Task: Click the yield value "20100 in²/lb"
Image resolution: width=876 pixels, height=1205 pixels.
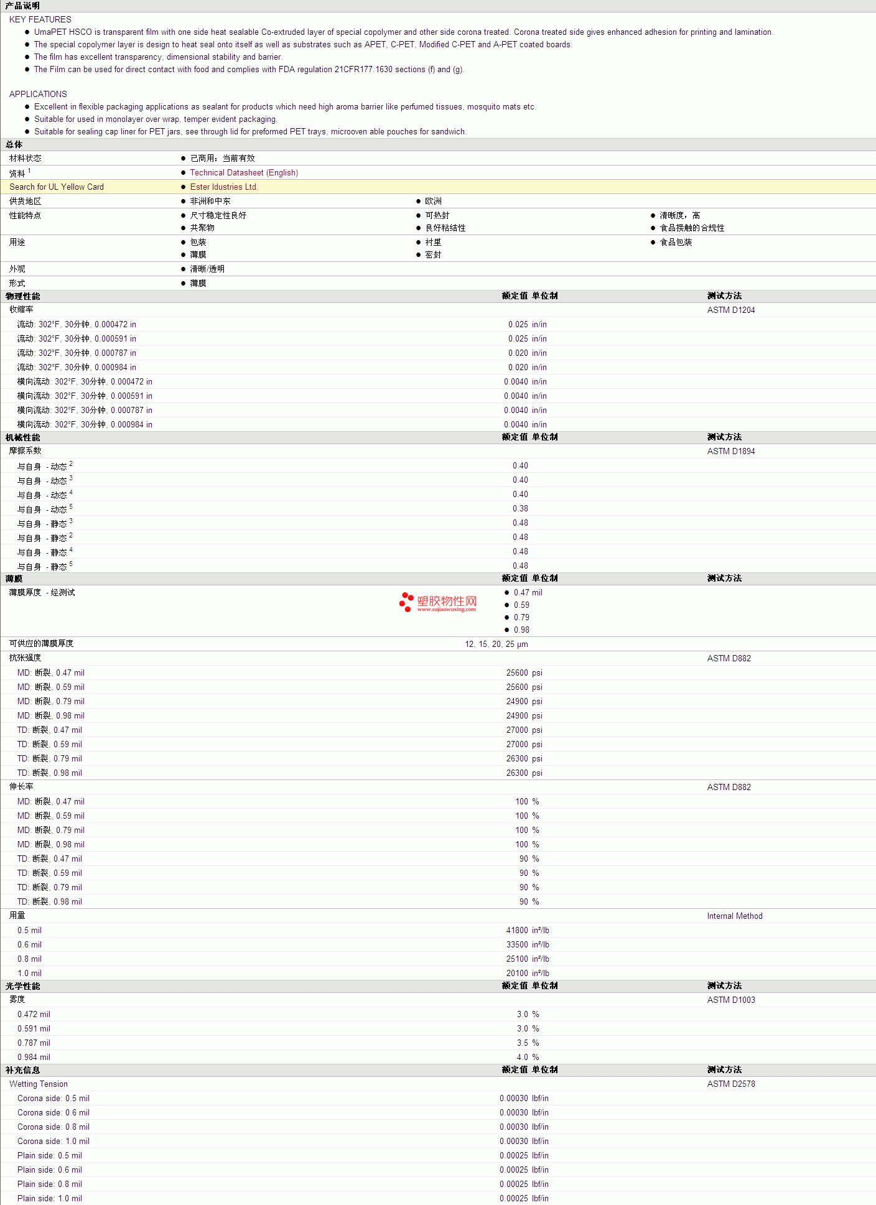Action: pyautogui.click(x=528, y=974)
